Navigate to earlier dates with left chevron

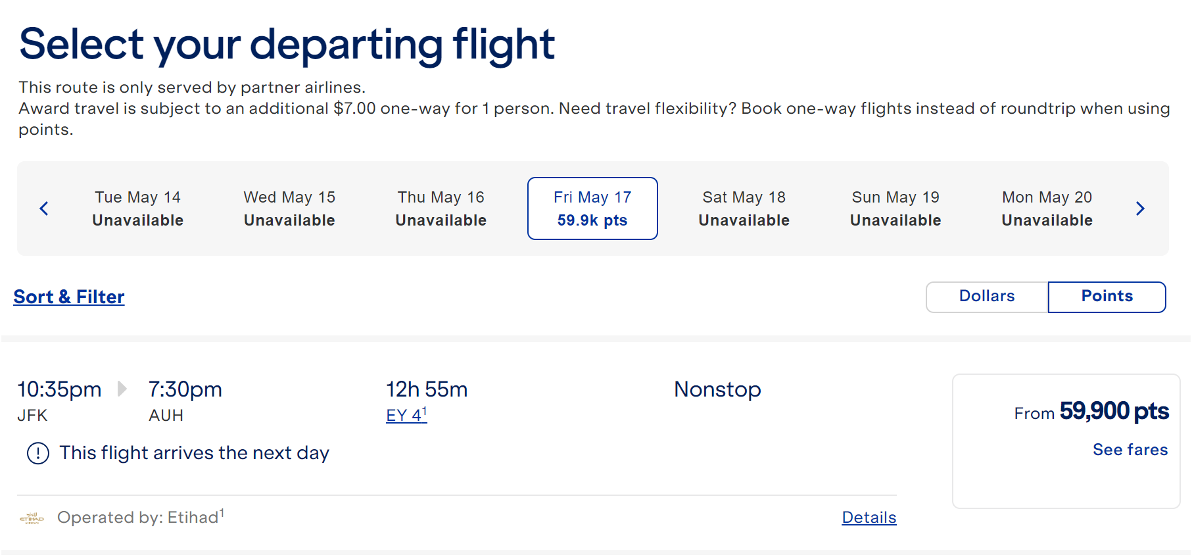coord(43,208)
